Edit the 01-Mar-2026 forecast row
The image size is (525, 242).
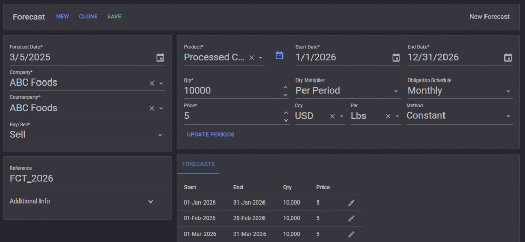click(x=351, y=234)
